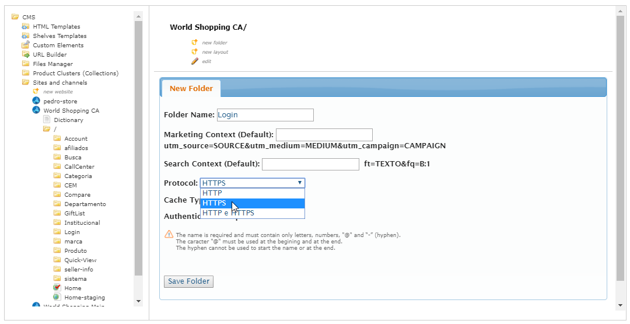The height and width of the screenshot is (324, 630).
Task: Click the Home layout checkmark icon
Action: tap(57, 288)
